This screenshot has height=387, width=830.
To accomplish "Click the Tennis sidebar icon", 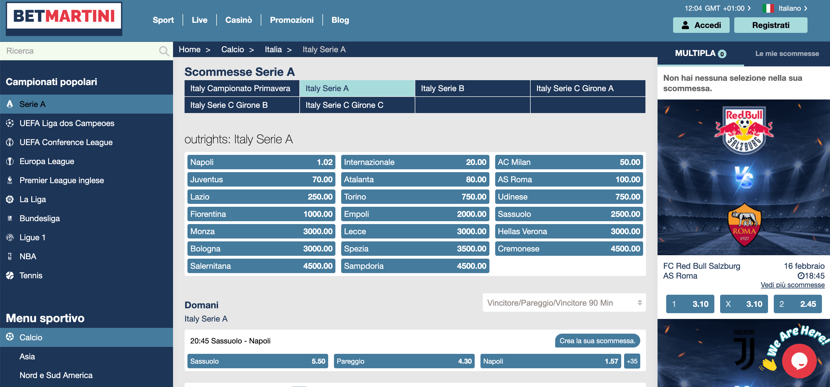I will [10, 275].
